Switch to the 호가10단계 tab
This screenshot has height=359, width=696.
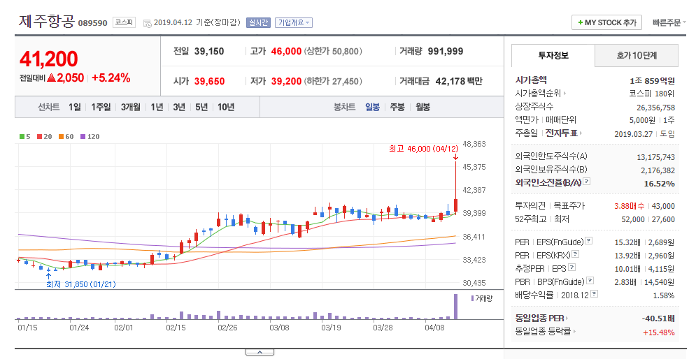(637, 55)
